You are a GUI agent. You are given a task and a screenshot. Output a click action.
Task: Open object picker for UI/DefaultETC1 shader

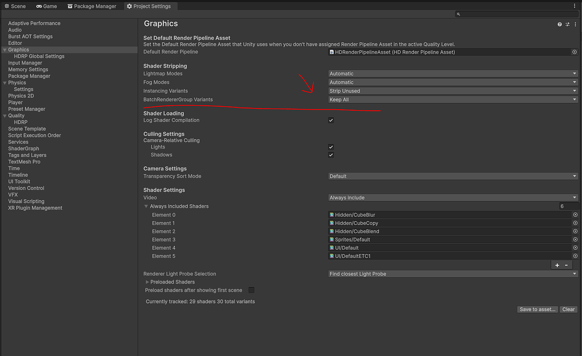575,256
